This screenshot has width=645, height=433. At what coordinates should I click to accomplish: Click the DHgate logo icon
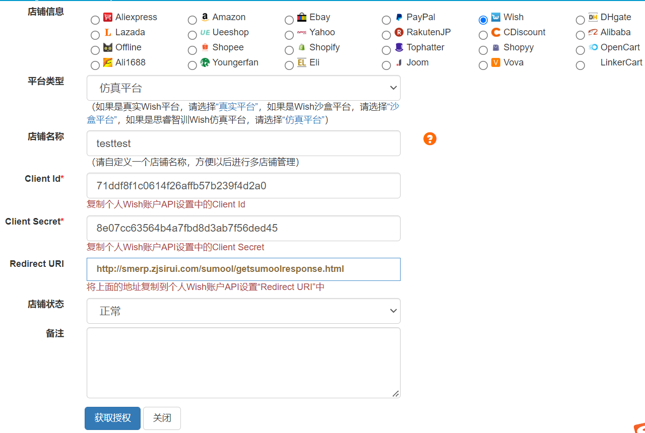click(593, 17)
